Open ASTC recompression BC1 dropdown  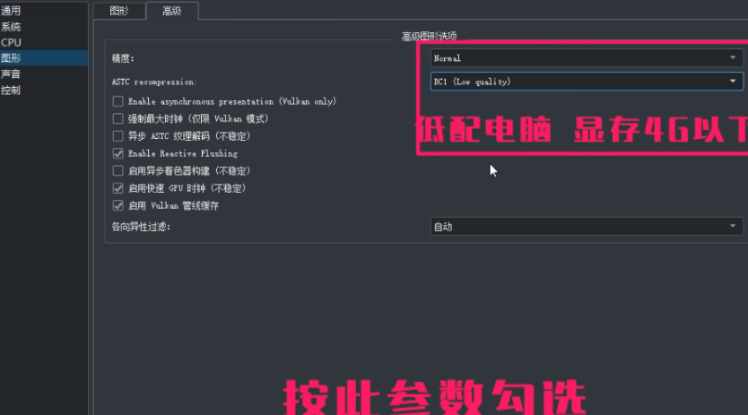click(587, 82)
